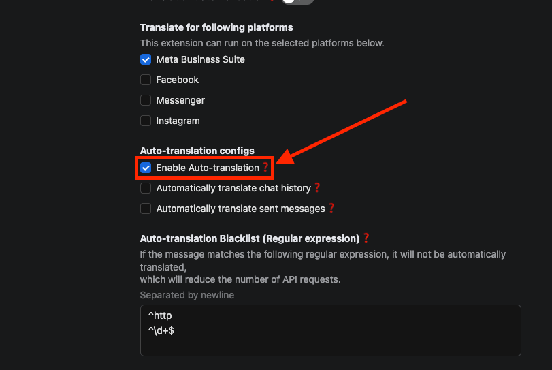This screenshot has height=370, width=552.
Task: Place cursor on the ^\d+$ line
Action: coord(161,330)
